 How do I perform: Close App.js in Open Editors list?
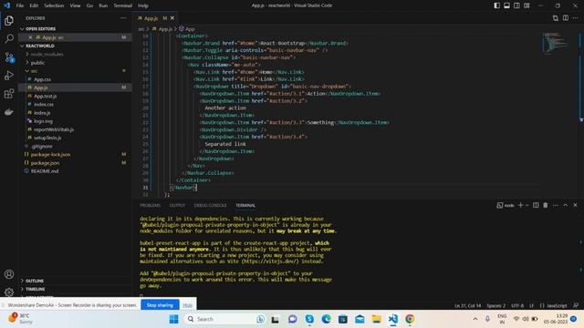pos(30,37)
